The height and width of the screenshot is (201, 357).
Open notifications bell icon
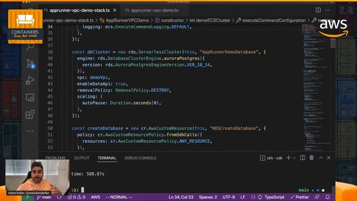pos(327,197)
